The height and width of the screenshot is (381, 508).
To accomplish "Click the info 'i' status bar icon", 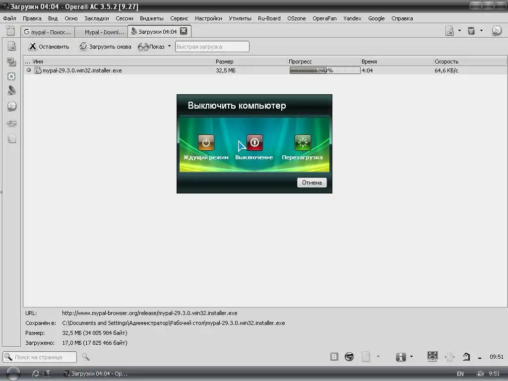I will click(401, 357).
